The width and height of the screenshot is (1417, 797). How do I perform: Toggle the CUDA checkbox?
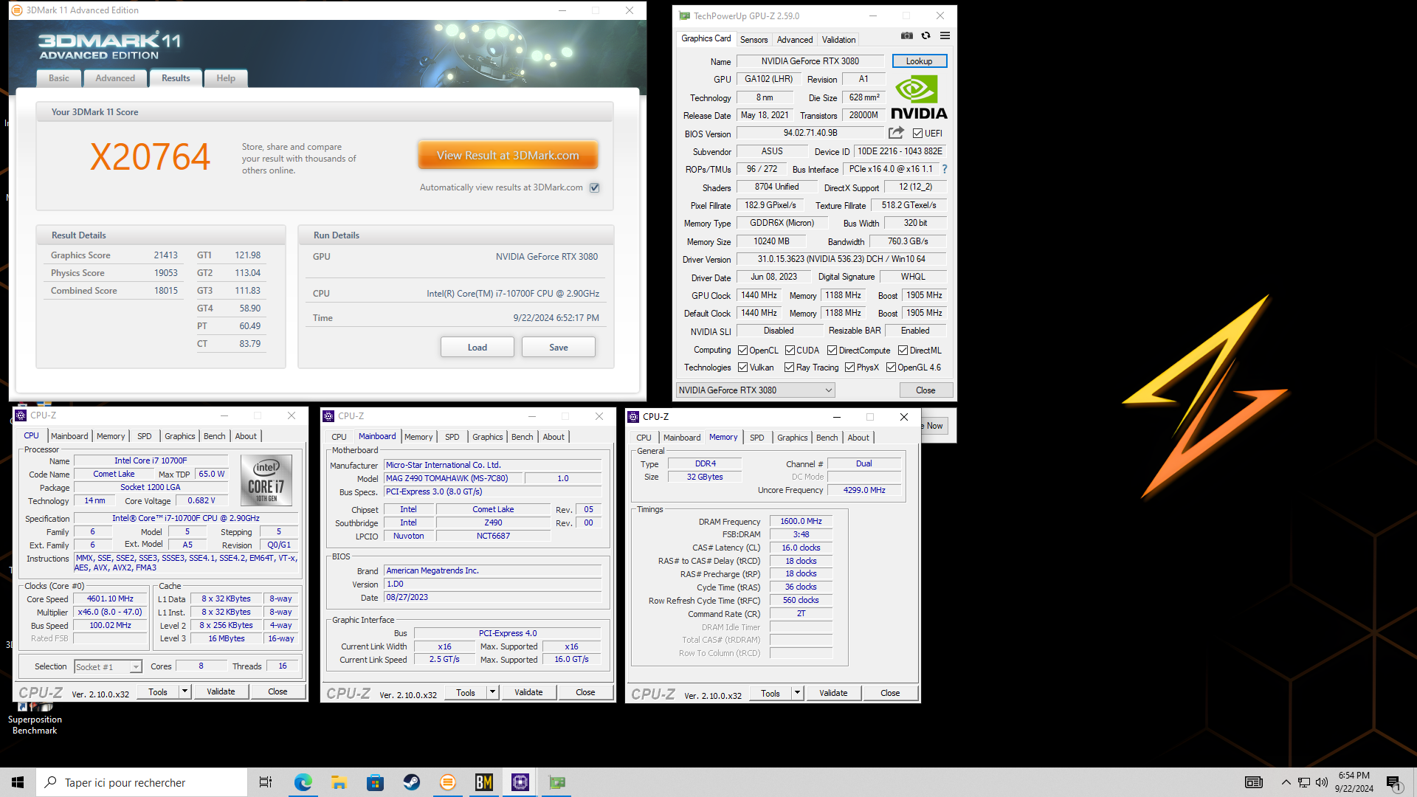(790, 351)
